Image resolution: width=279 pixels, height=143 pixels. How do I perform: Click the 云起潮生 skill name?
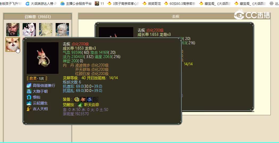tap(40, 103)
